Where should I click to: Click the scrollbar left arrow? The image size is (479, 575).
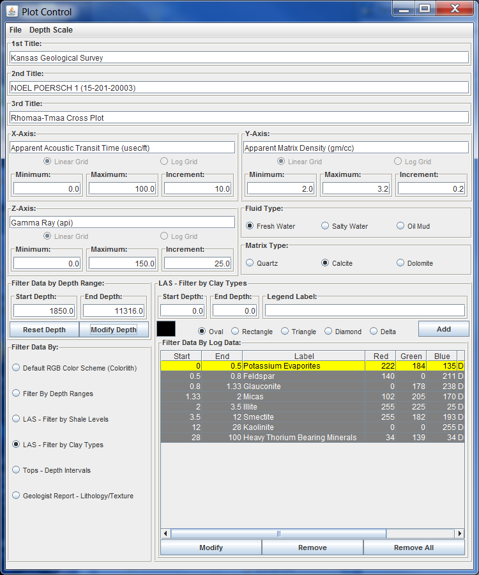coord(165,533)
